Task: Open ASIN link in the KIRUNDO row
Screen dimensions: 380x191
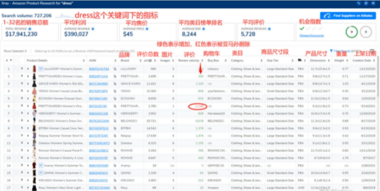Action: coord(99,180)
